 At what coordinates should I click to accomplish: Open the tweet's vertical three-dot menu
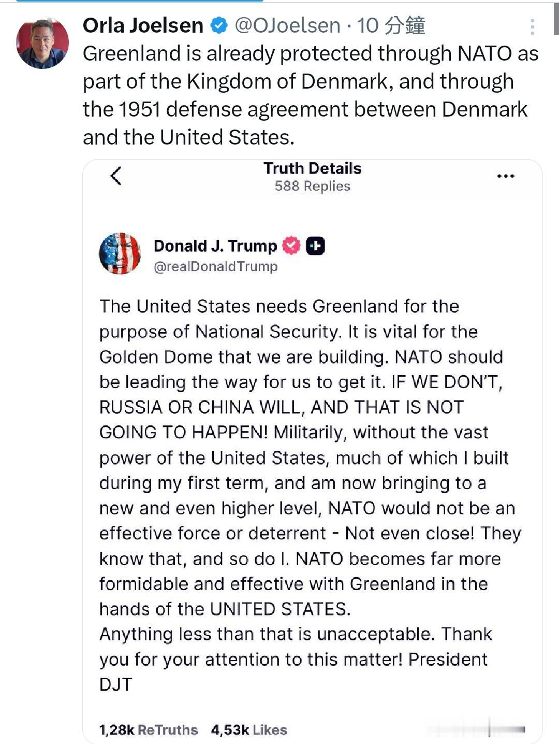point(532,27)
